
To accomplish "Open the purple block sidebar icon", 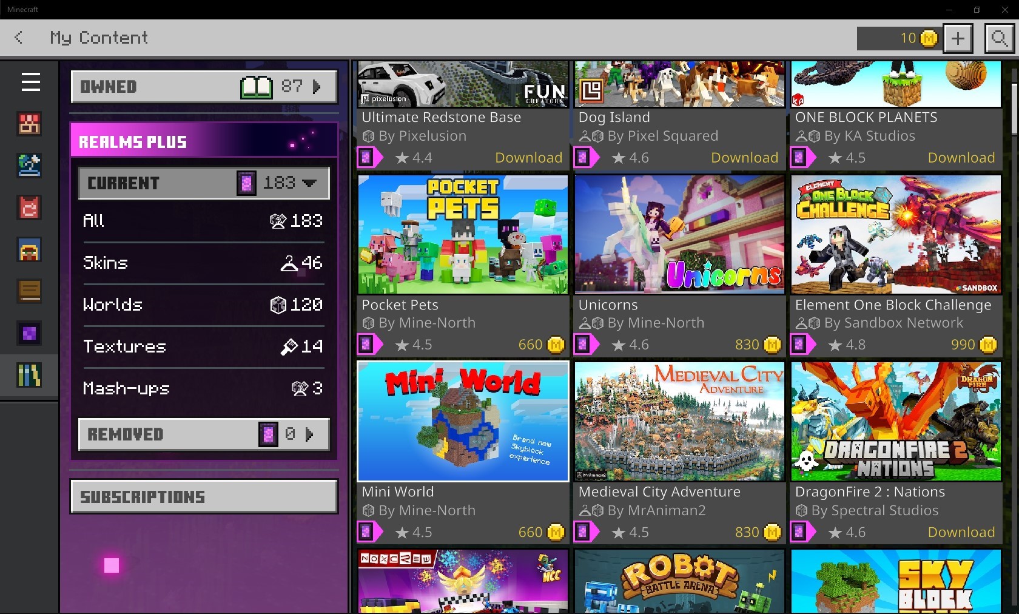I will [30, 333].
